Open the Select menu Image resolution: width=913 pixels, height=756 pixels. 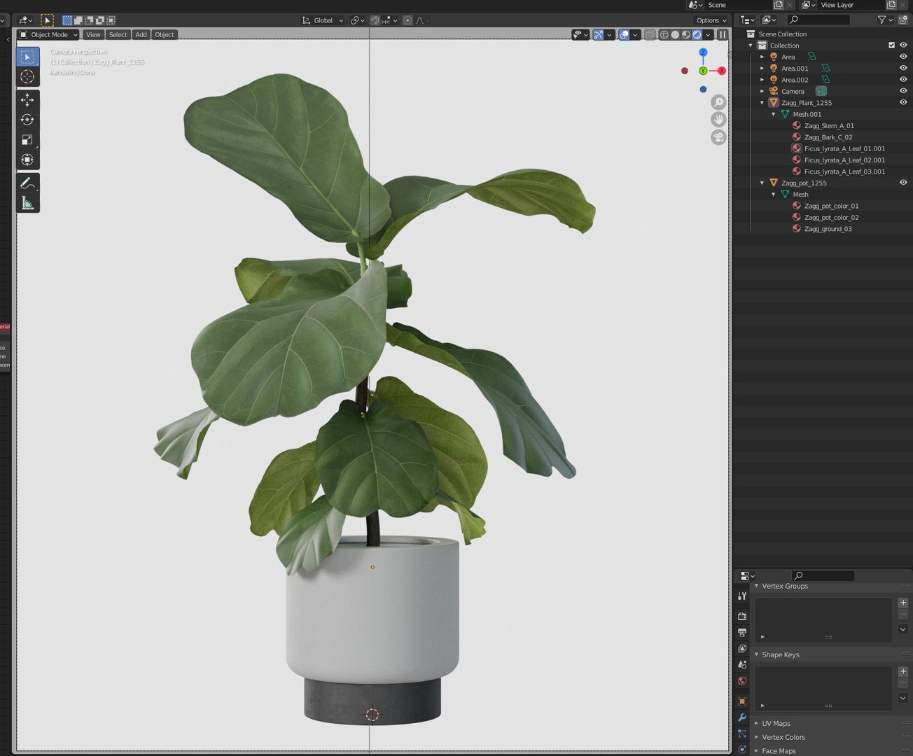tap(118, 34)
